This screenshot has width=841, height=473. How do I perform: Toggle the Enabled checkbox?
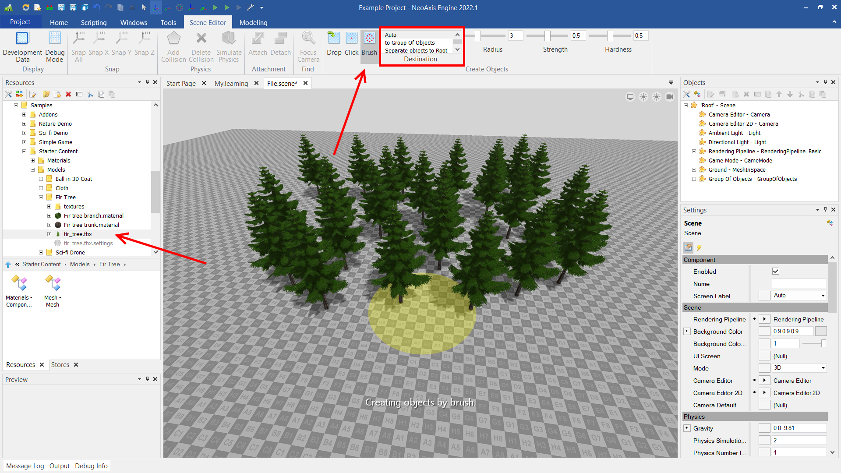(776, 272)
